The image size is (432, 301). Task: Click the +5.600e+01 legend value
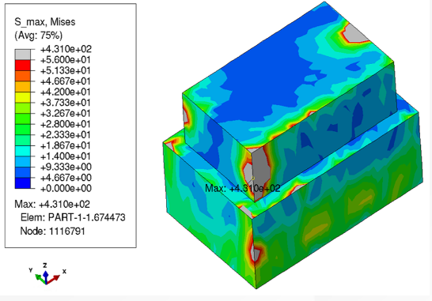click(66, 60)
